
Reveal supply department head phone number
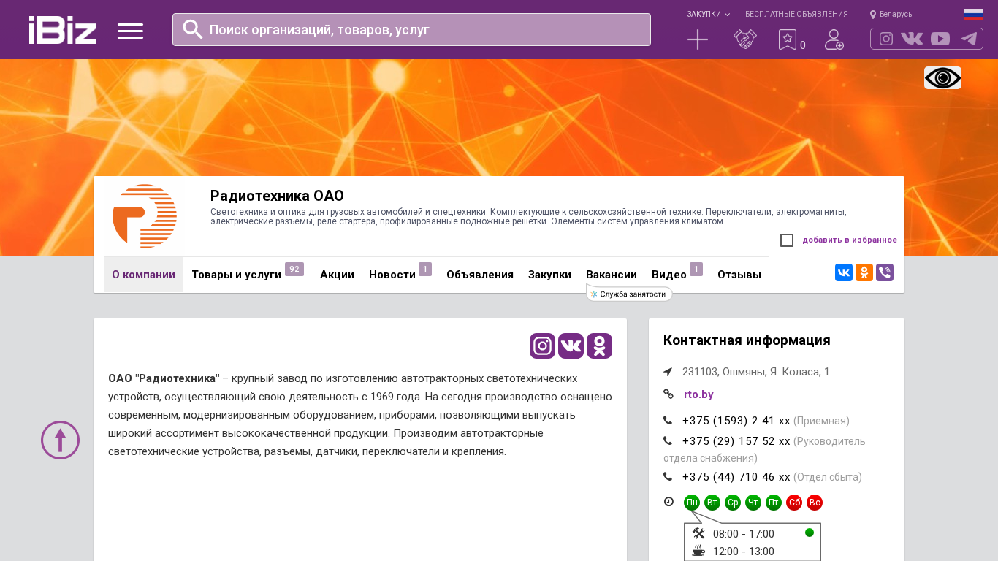(736, 441)
